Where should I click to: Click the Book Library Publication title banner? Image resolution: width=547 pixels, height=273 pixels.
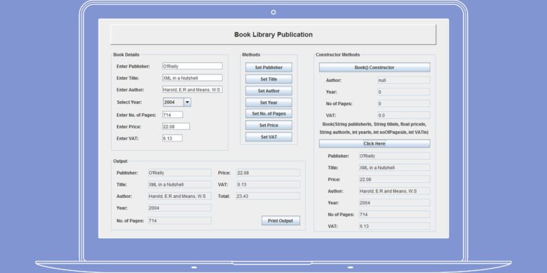pos(273,35)
